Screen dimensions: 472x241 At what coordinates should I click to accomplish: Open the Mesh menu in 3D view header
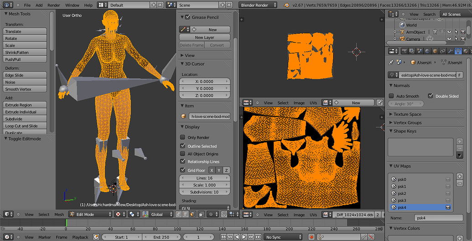click(59, 215)
